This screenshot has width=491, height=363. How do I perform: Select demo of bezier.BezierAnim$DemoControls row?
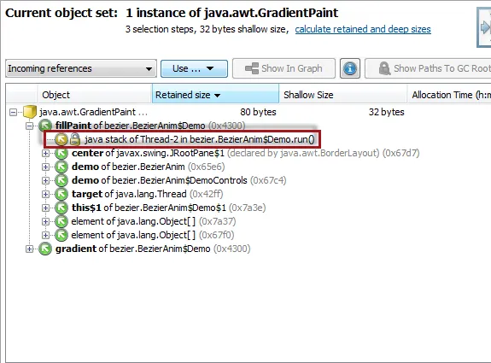point(178,180)
